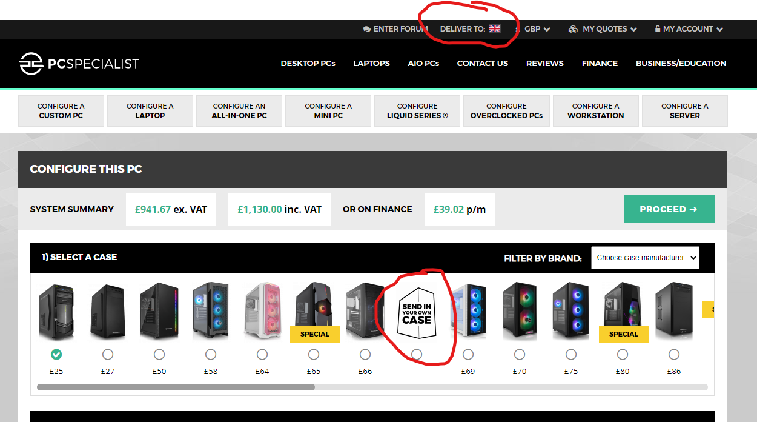Choose the £75 case radio button
The image size is (757, 422).
[571, 354]
